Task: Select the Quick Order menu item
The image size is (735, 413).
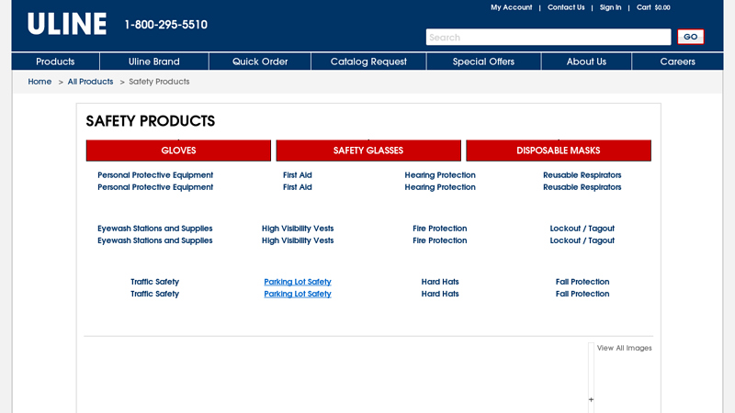Action: pyautogui.click(x=260, y=61)
